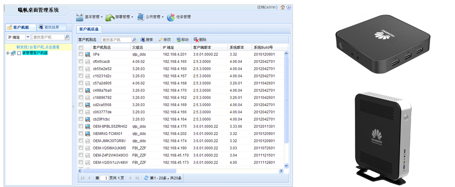Go to previous page with pager arrow

89,178
